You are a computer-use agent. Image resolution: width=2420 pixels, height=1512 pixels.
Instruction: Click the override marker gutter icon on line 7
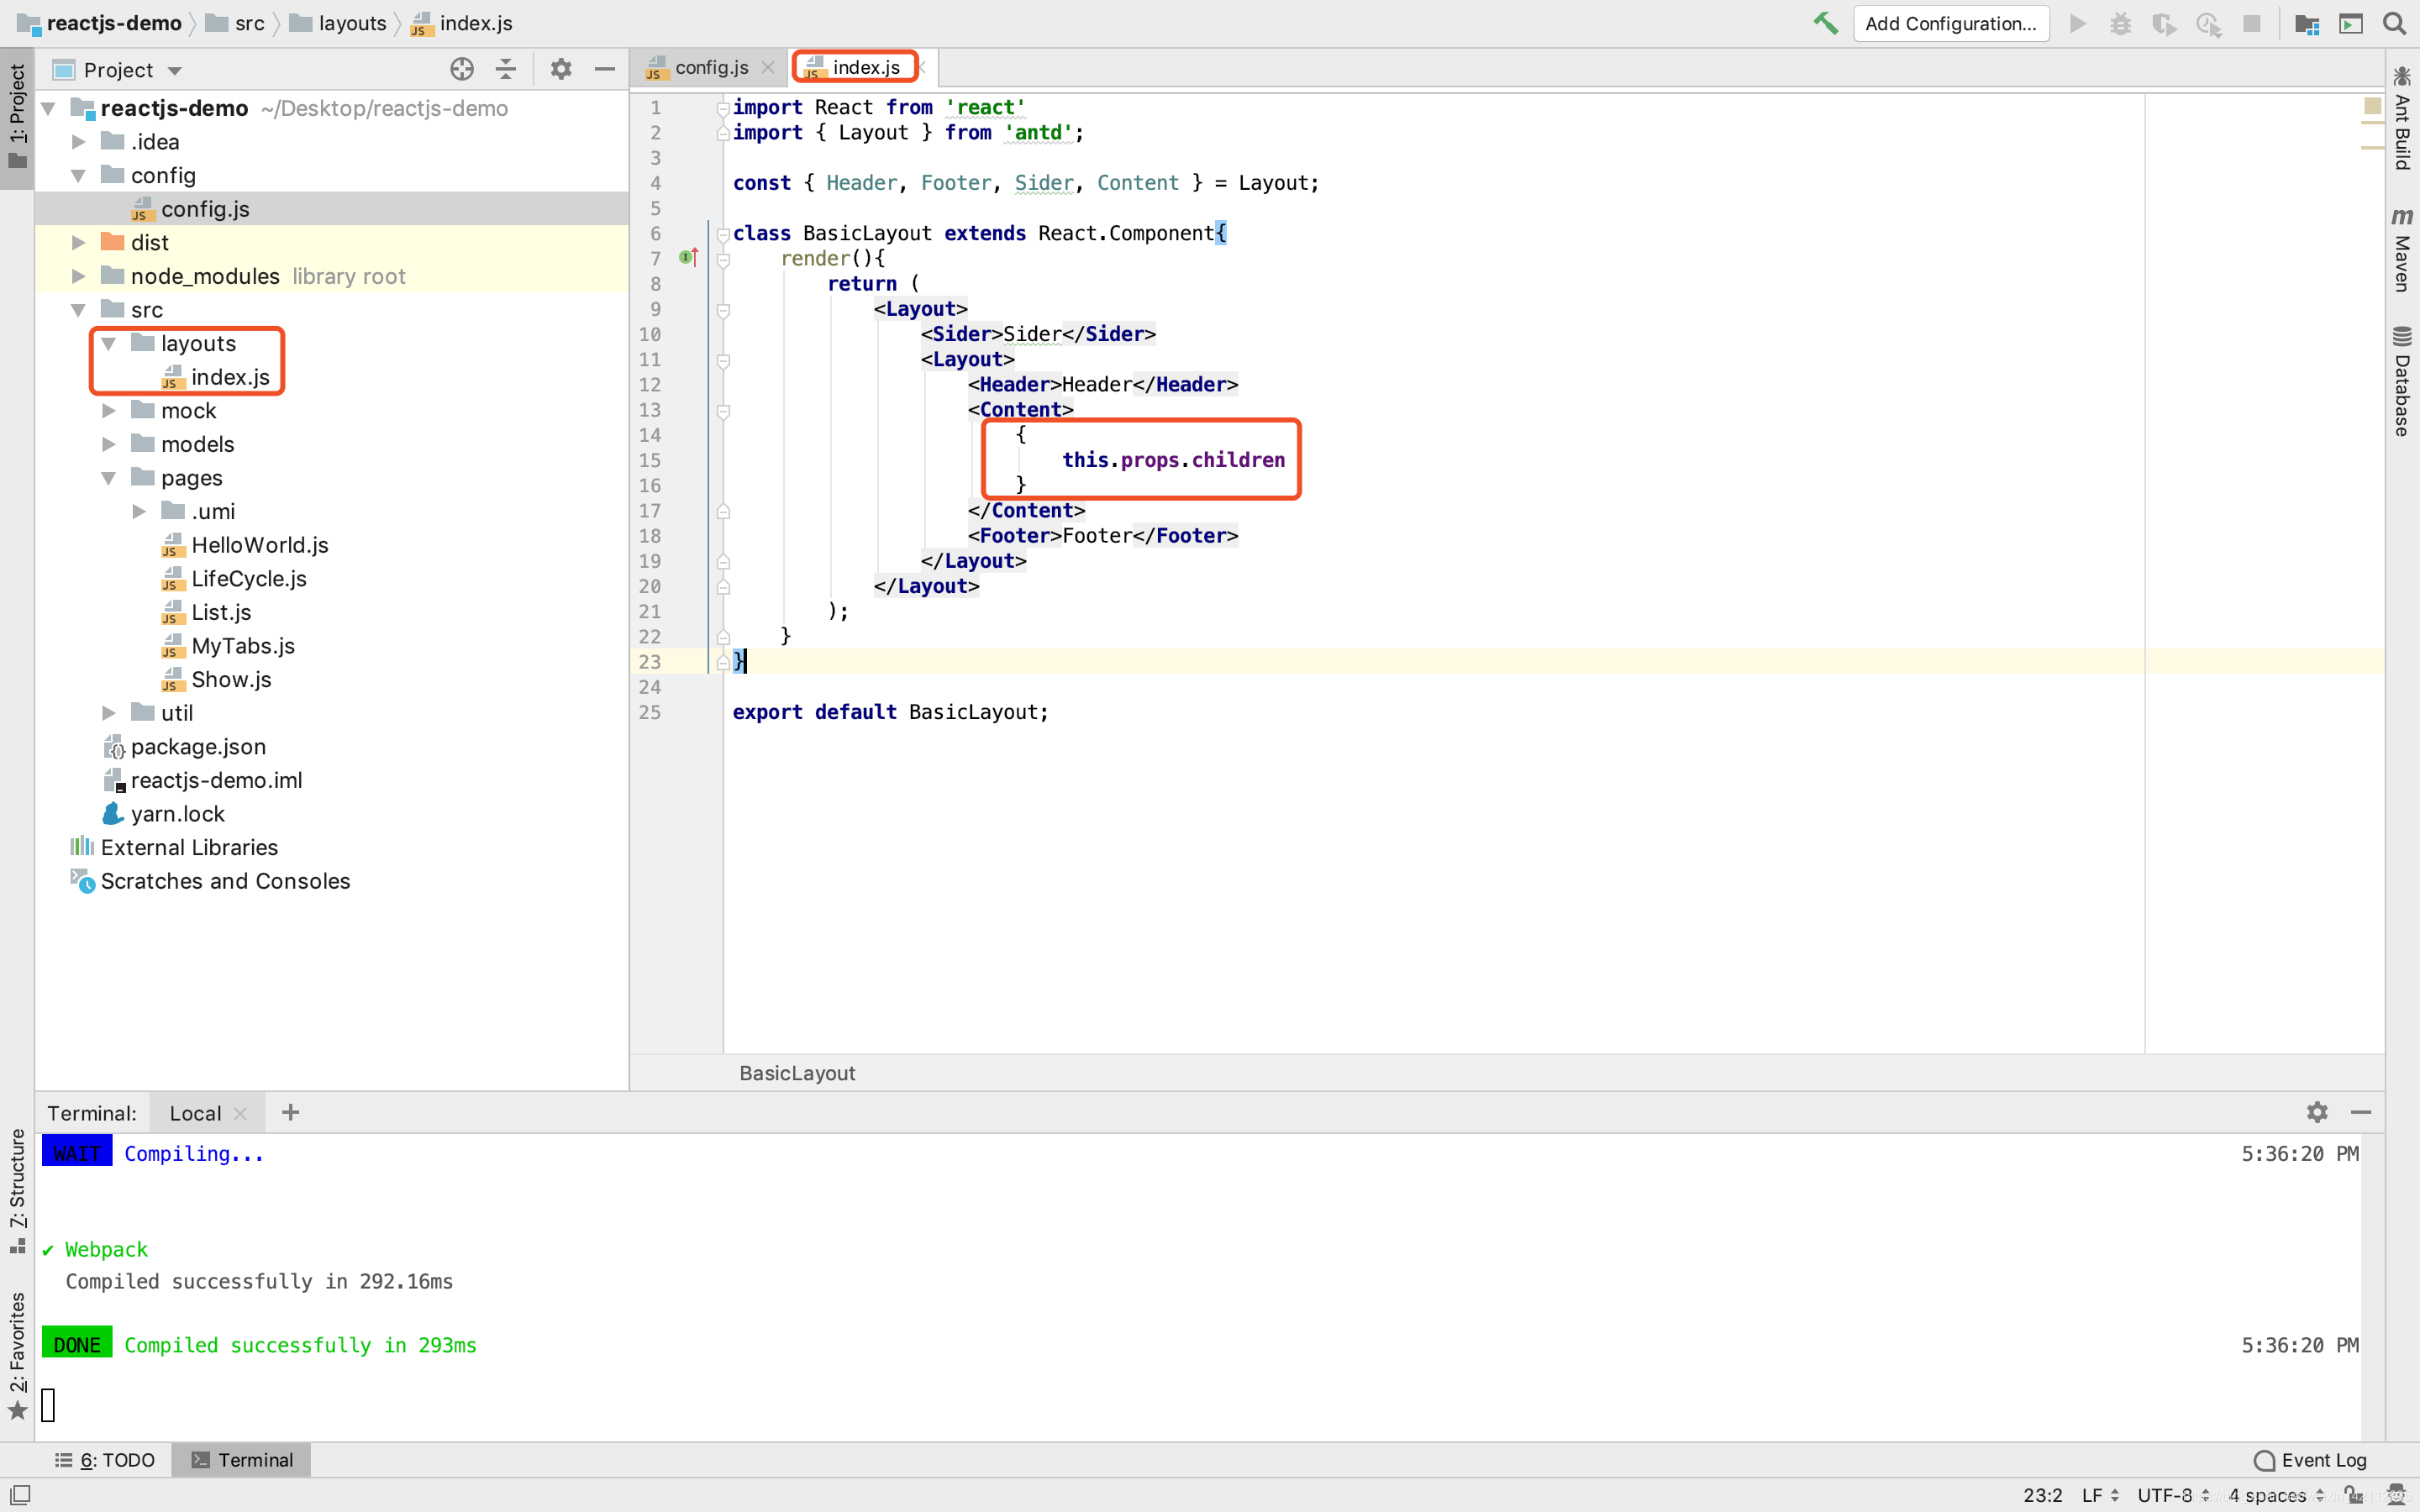pos(688,258)
